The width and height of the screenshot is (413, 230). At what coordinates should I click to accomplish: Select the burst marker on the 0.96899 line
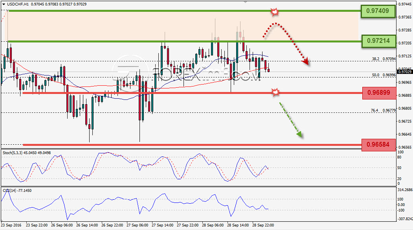click(x=275, y=92)
